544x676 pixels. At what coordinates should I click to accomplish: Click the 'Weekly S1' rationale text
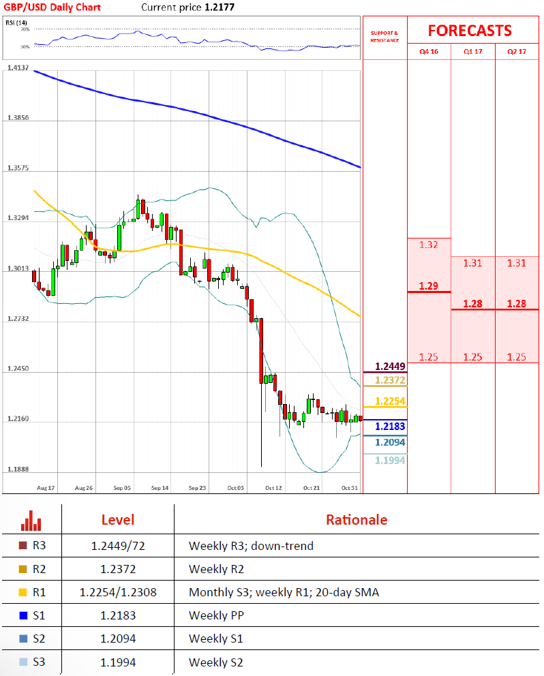(x=215, y=639)
